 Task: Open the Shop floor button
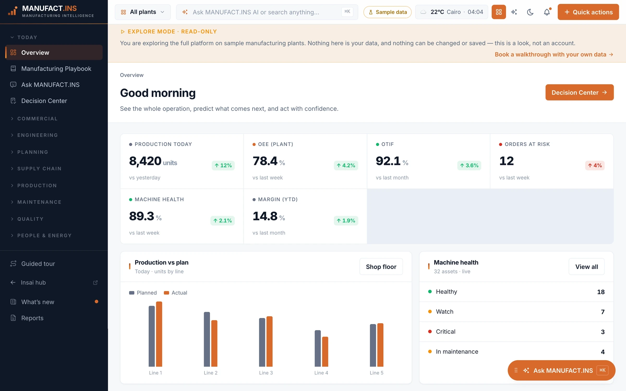pos(381,266)
